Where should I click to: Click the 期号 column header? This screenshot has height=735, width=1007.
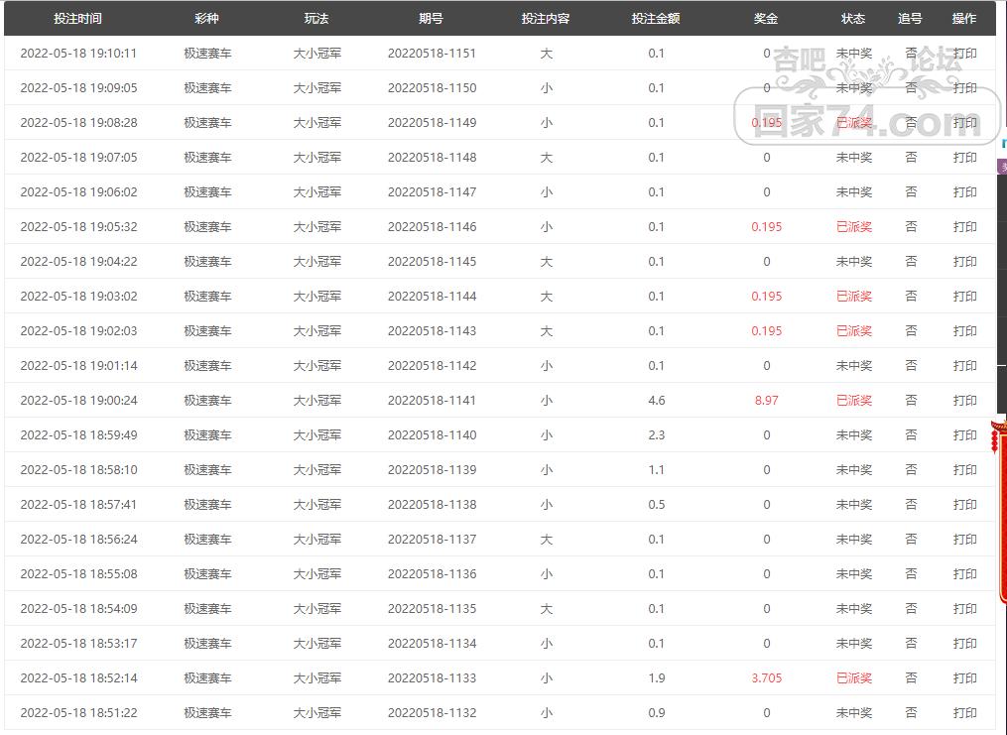click(x=431, y=19)
